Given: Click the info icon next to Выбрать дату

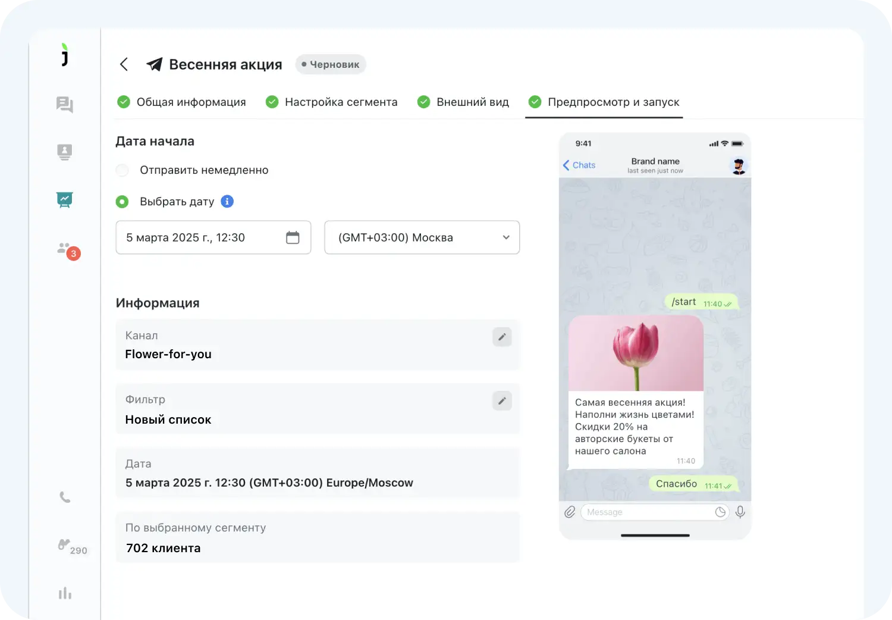Looking at the screenshot, I should pos(227,202).
